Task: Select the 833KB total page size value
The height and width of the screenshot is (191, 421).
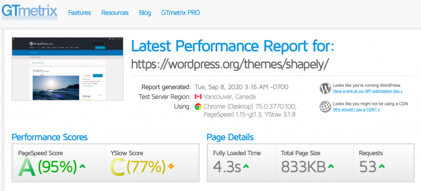Action: tap(303, 167)
